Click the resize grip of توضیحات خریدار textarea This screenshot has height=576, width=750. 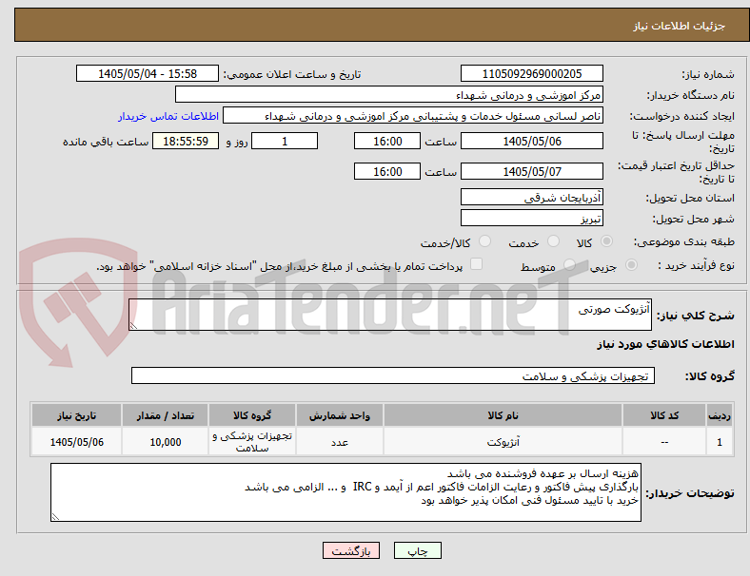pos(55,516)
